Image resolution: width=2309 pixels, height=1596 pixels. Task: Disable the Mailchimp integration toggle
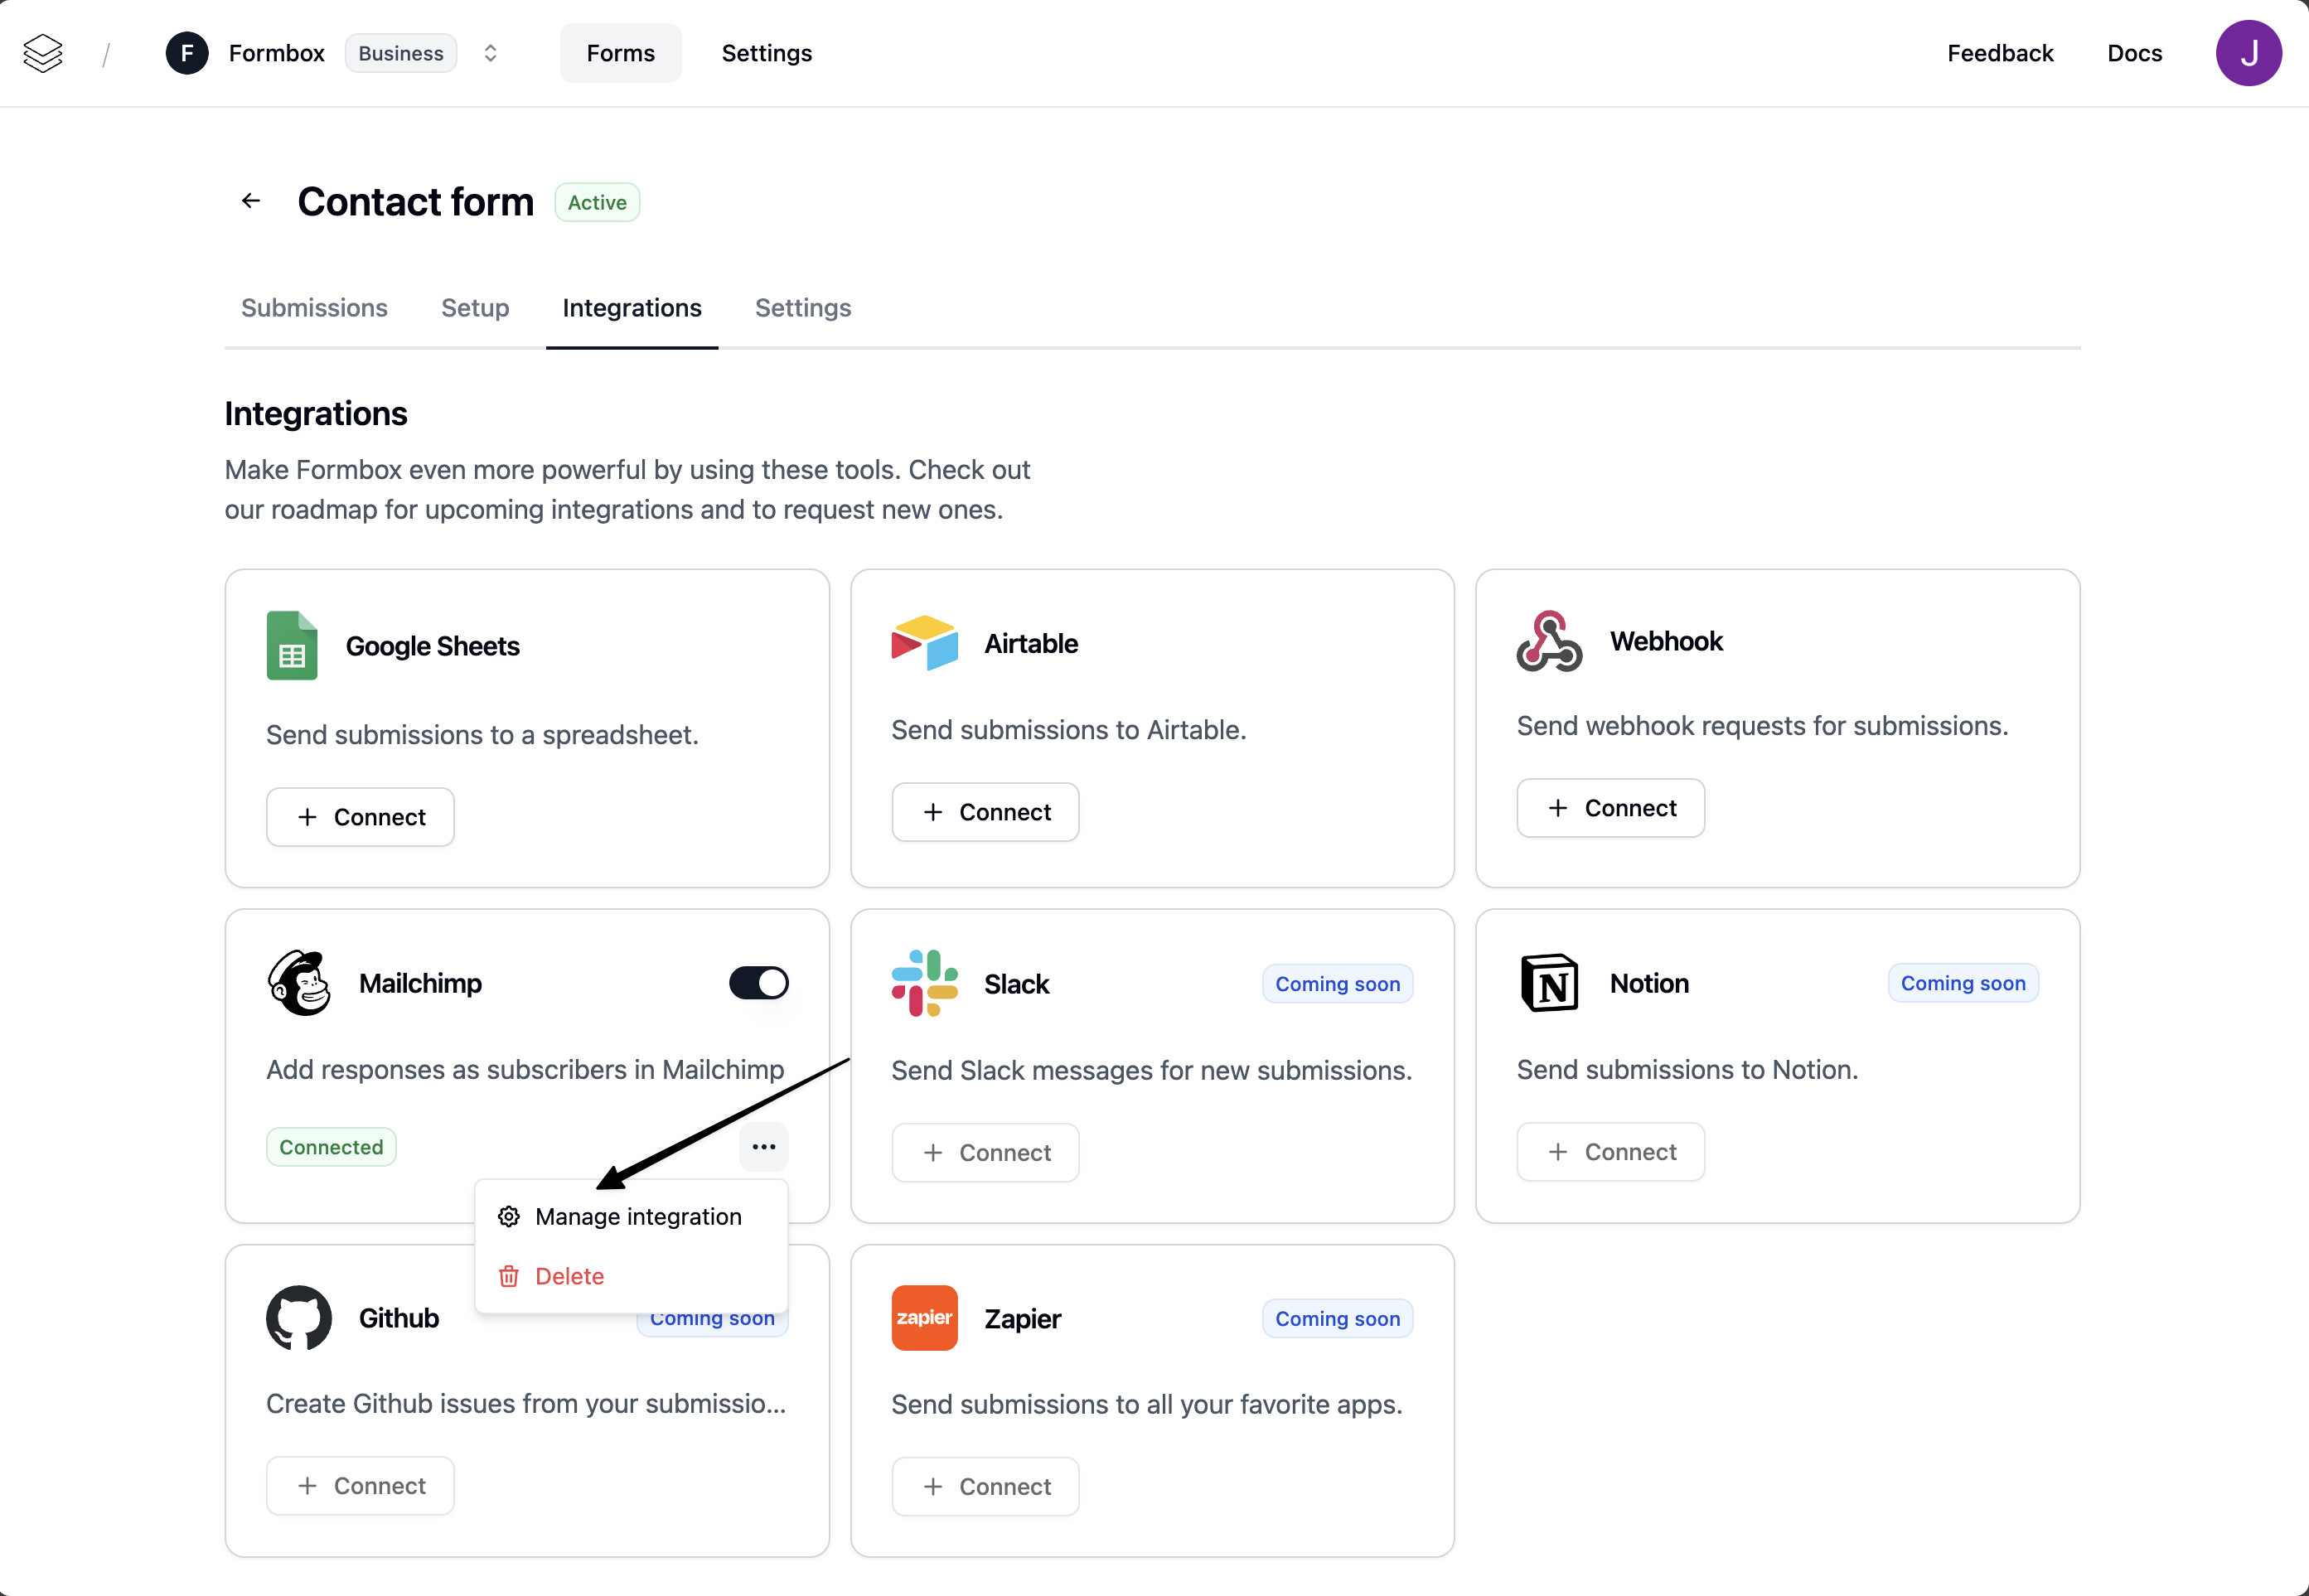click(x=758, y=983)
